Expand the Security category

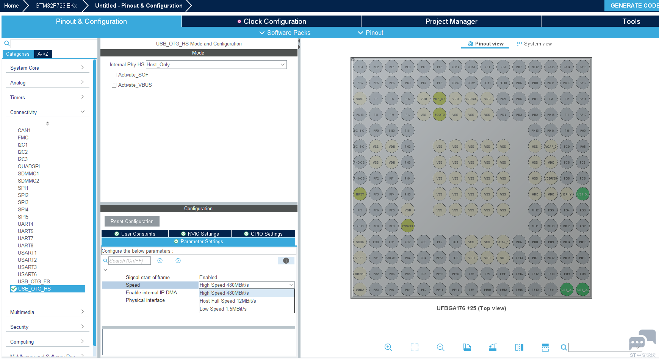click(x=47, y=327)
